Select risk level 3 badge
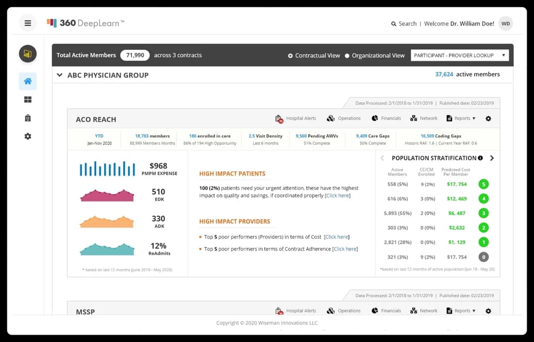 [484, 213]
